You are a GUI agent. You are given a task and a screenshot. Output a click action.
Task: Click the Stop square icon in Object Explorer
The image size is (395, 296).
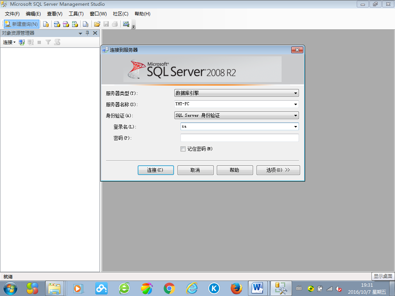click(39, 42)
